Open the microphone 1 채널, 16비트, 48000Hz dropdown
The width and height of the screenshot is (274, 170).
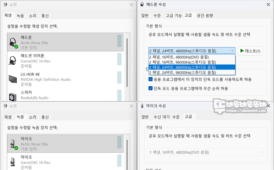206,152
